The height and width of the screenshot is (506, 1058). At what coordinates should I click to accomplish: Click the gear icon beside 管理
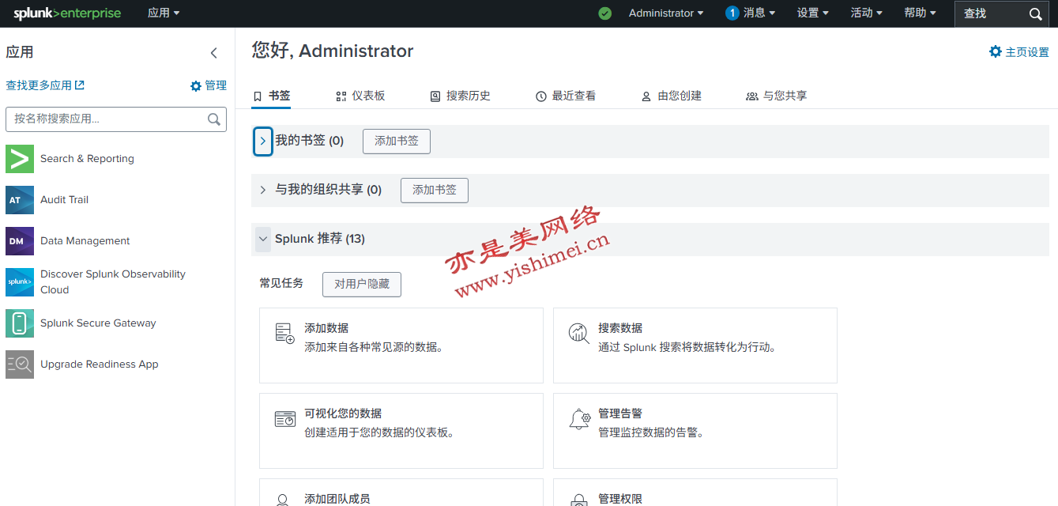point(196,86)
